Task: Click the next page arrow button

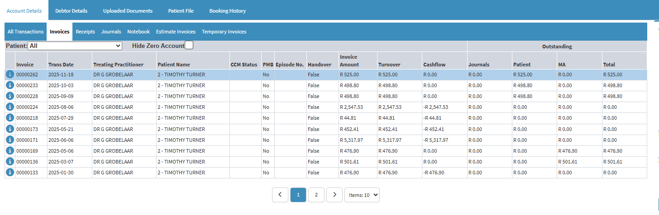Action: tap(334, 195)
